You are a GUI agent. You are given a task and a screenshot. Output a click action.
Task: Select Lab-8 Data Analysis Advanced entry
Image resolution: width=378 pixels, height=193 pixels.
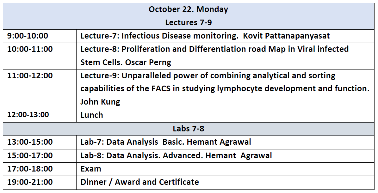click(x=176, y=156)
